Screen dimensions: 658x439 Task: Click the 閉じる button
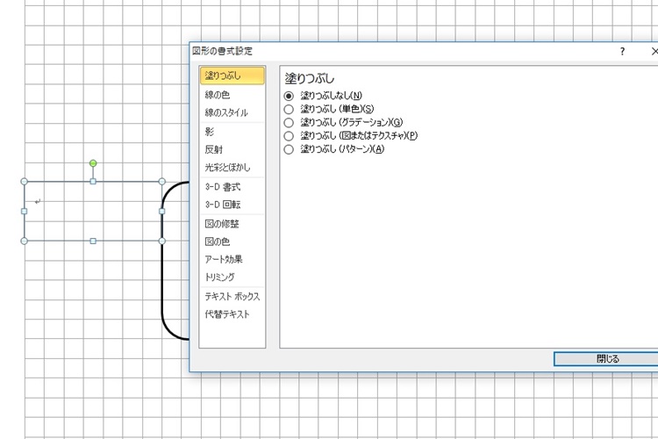[x=606, y=358]
